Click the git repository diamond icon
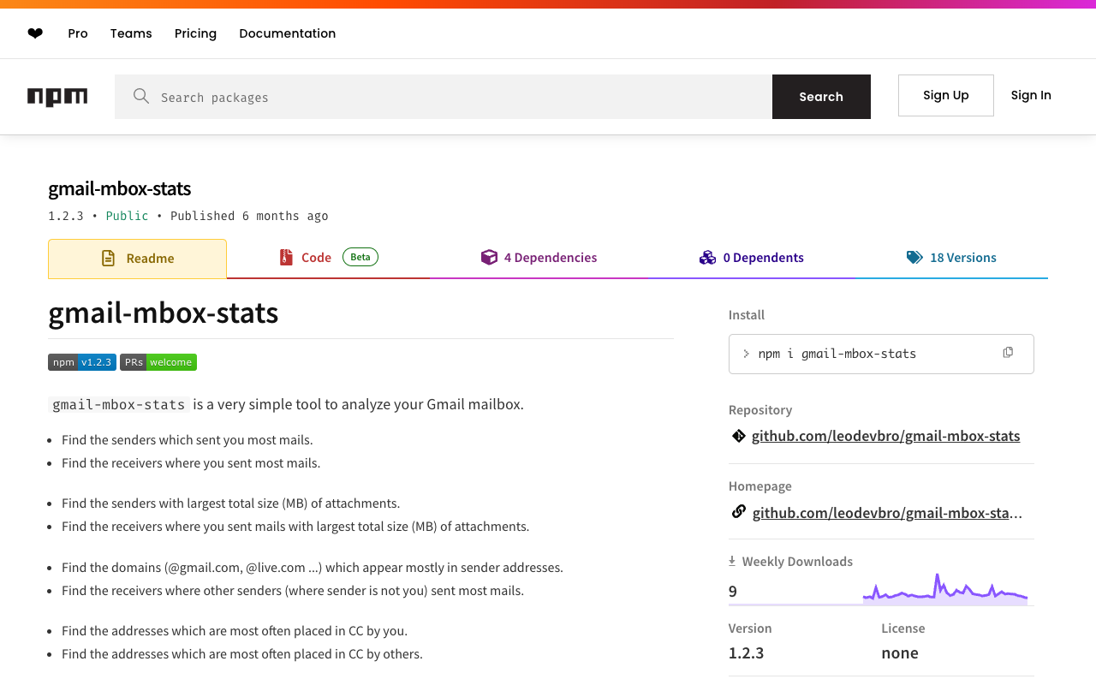Image resolution: width=1096 pixels, height=685 pixels. point(738,436)
